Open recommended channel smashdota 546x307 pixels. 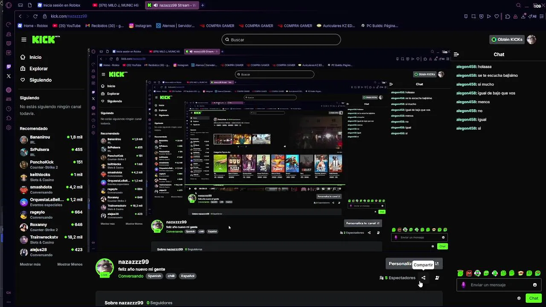(x=51, y=189)
